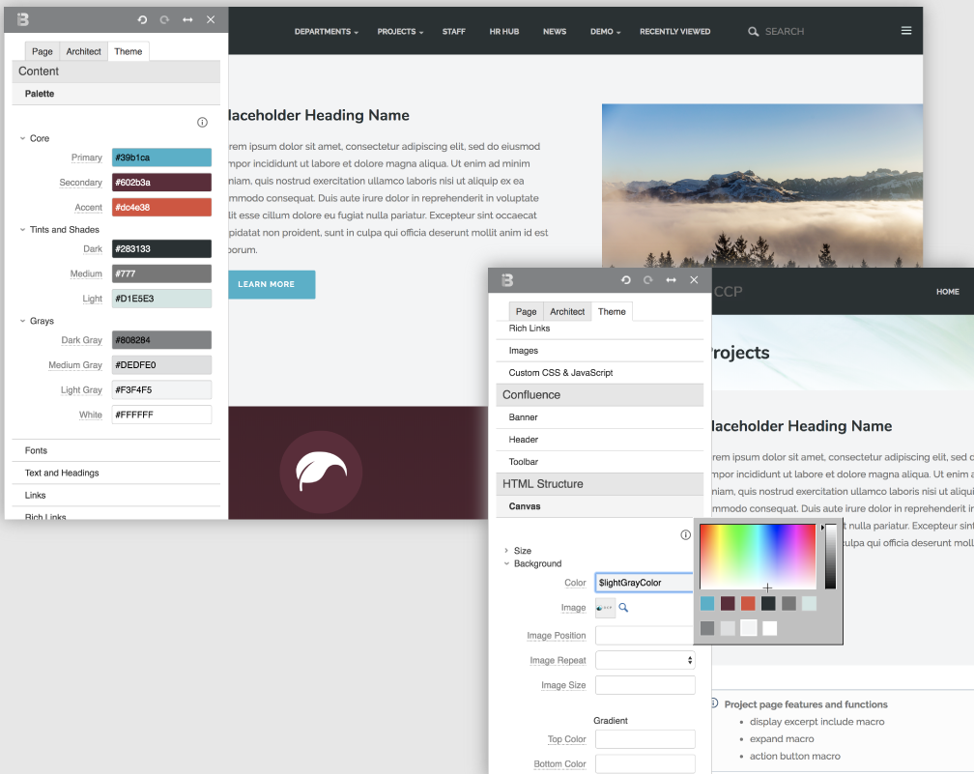974x774 pixels.
Task: Click the Dark color field #283133
Action: point(161,249)
